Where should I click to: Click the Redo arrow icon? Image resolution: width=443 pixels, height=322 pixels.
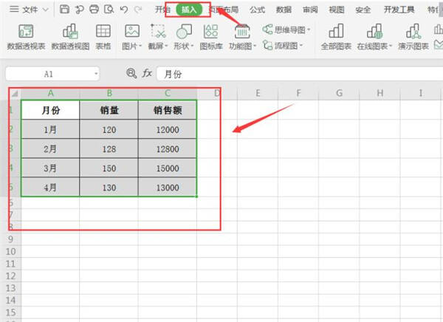pos(138,10)
